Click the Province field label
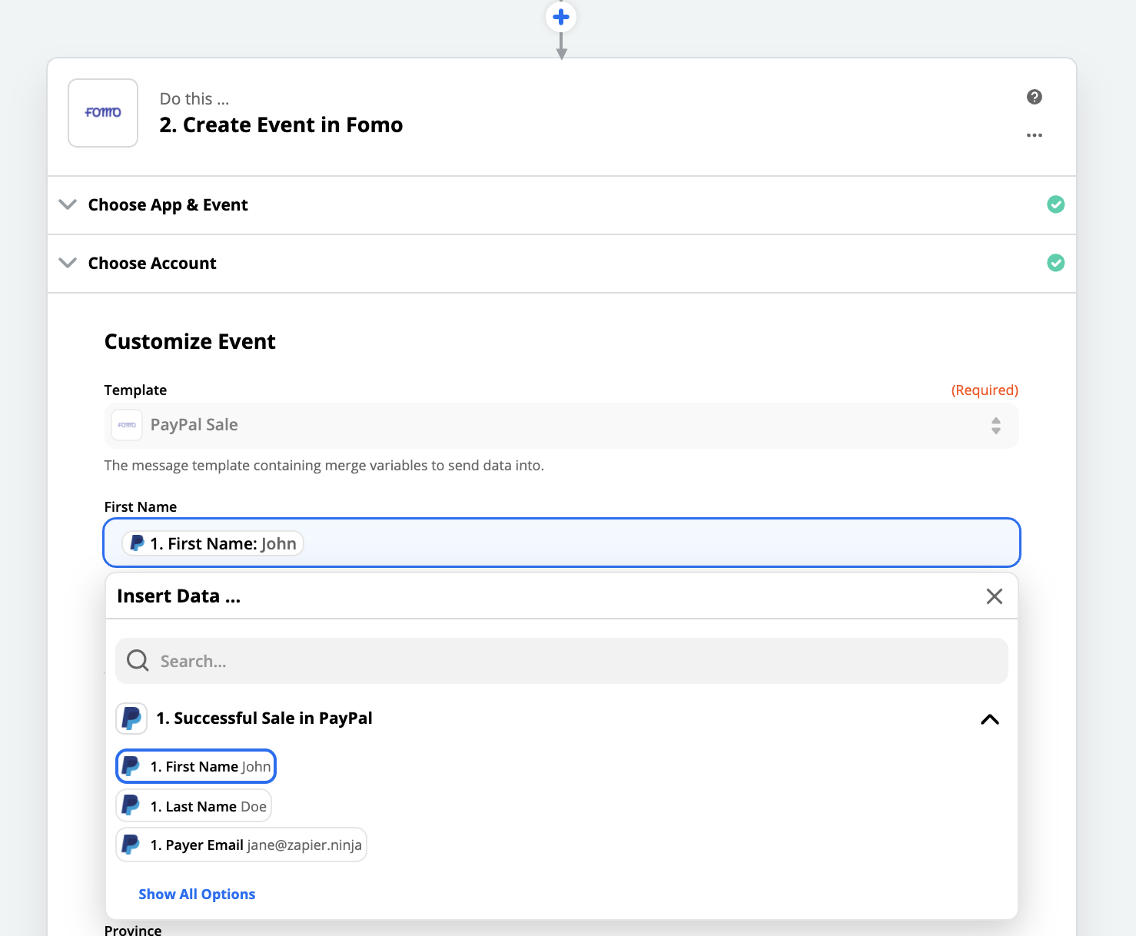1136x936 pixels. click(133, 930)
